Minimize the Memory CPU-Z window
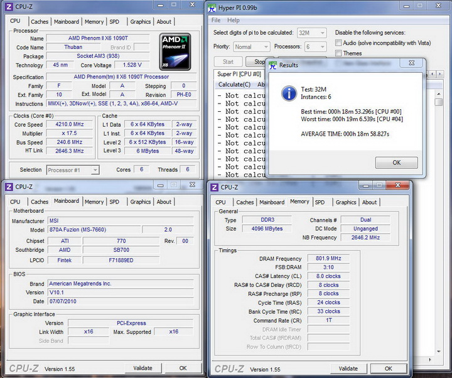The height and width of the screenshot is (378, 452). point(365,185)
